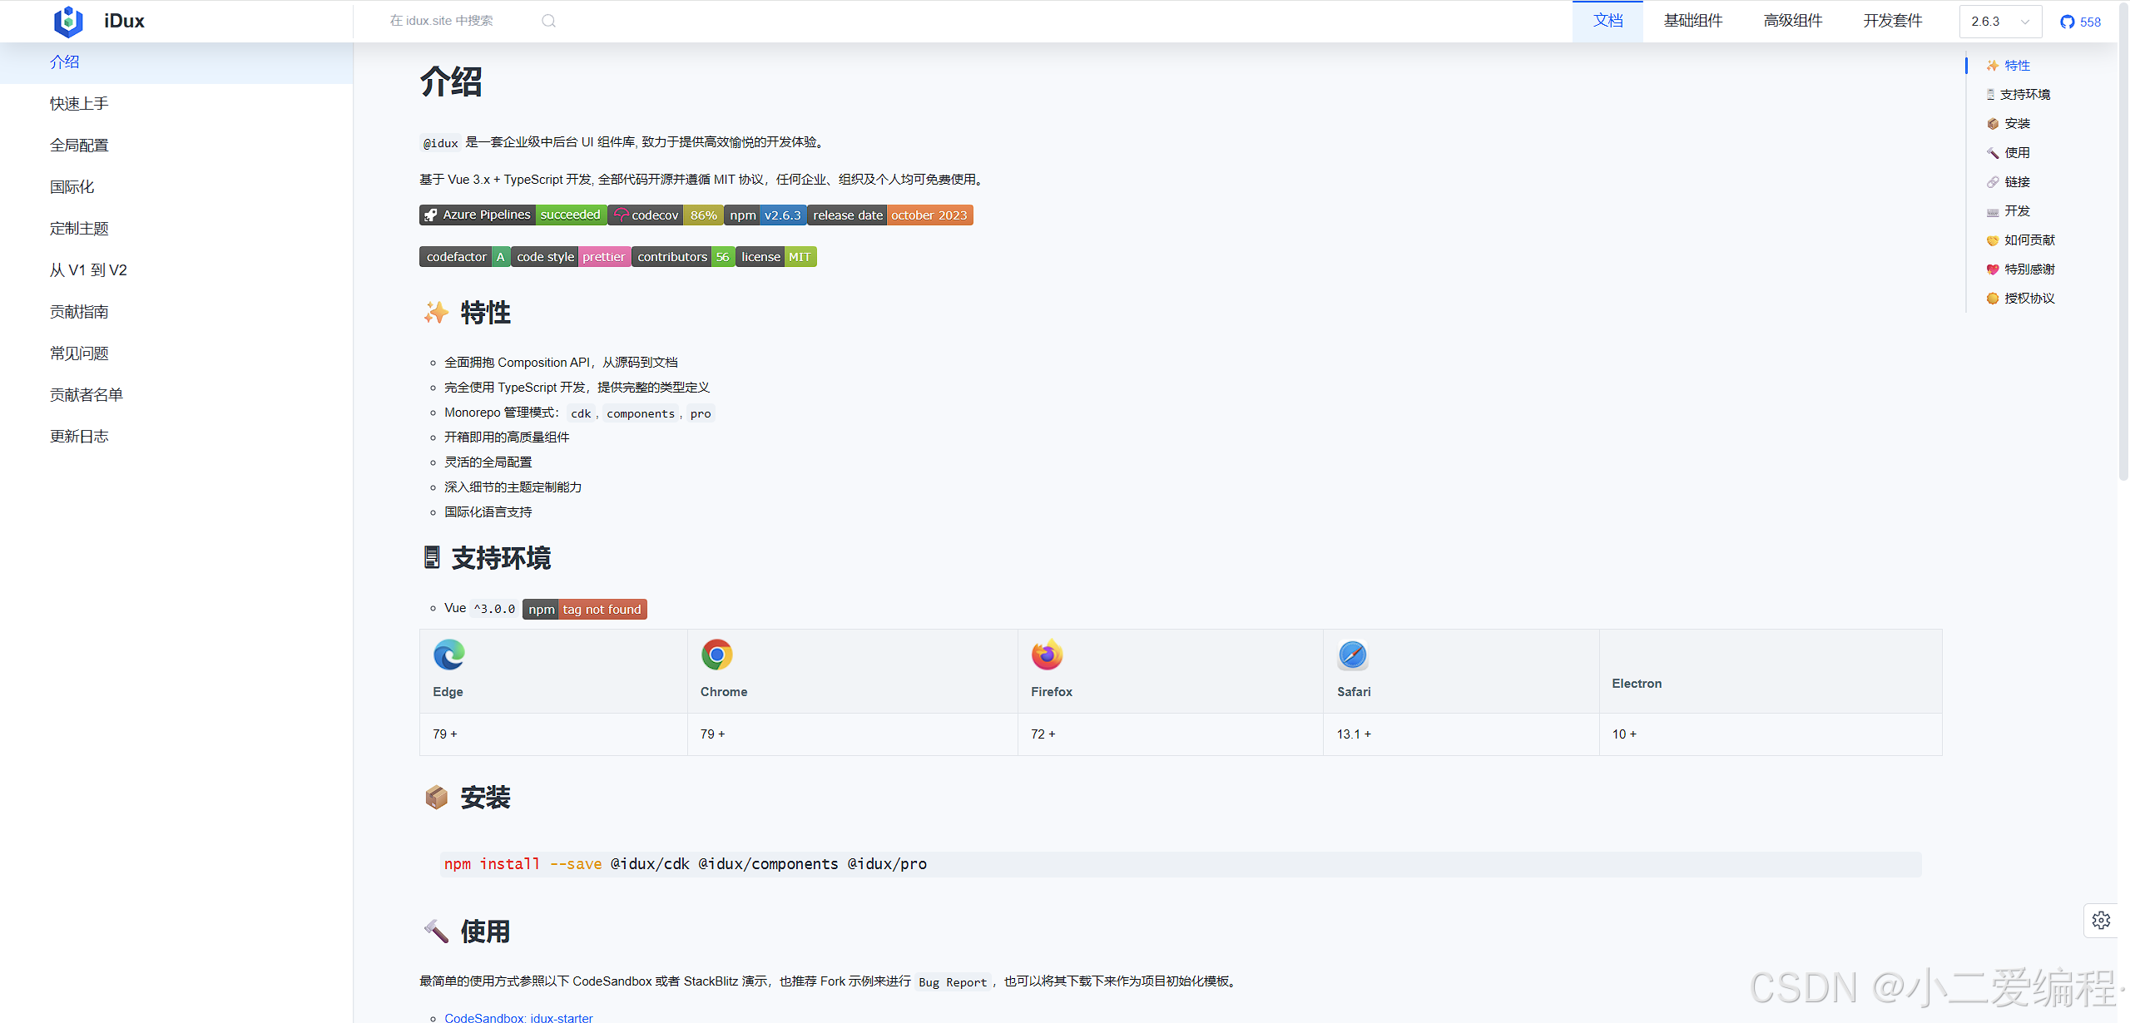Screen dimensions: 2130x1023
Task: Open CodeSandbox idux-starter link
Action: pos(518,1017)
